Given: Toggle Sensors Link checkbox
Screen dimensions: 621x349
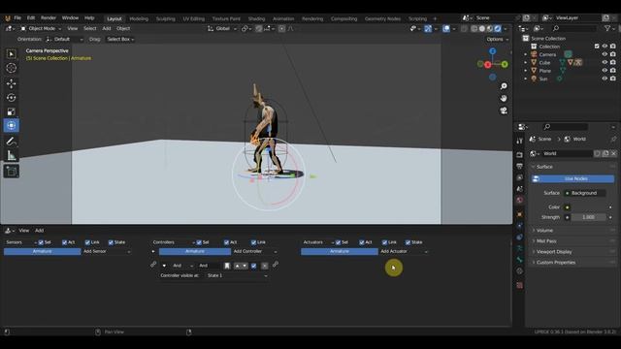Looking at the screenshot, I should (87, 242).
